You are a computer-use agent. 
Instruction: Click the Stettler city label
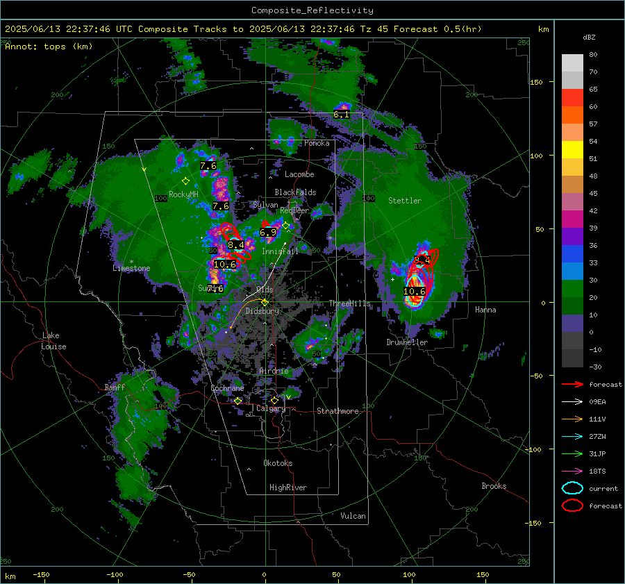(x=405, y=201)
